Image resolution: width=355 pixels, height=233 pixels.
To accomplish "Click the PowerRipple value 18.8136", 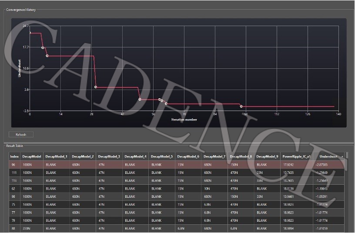I will pyautogui.click(x=288, y=188).
